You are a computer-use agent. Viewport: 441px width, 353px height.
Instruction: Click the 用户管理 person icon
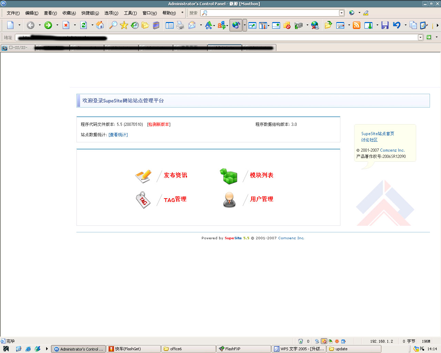coord(229,199)
